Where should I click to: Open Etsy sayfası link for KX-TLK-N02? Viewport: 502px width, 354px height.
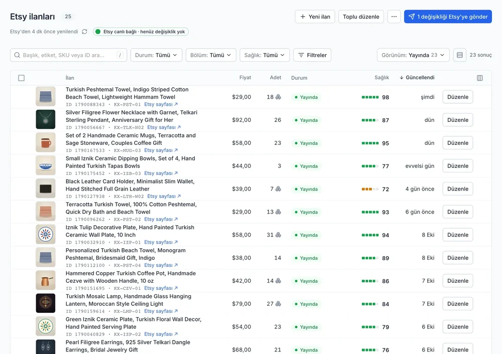coord(164,127)
